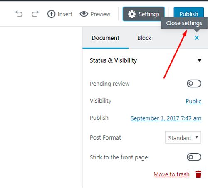The image size is (208, 188).
Task: Enable Stick to the front page
Action: [x=194, y=157]
